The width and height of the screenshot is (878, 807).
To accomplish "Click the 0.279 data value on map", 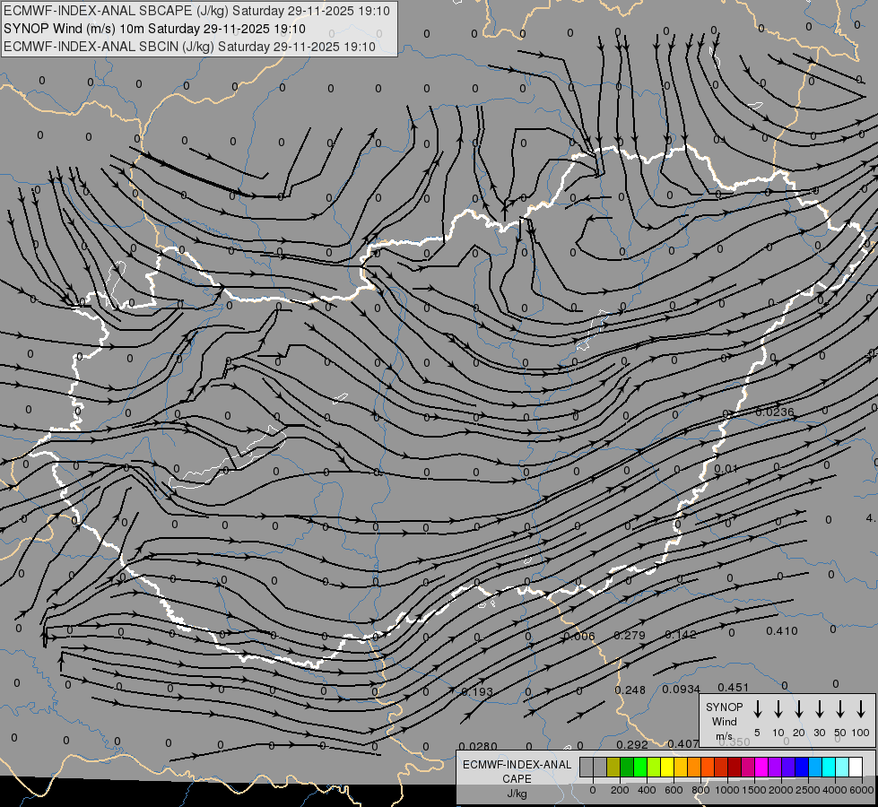I will pos(630,636).
